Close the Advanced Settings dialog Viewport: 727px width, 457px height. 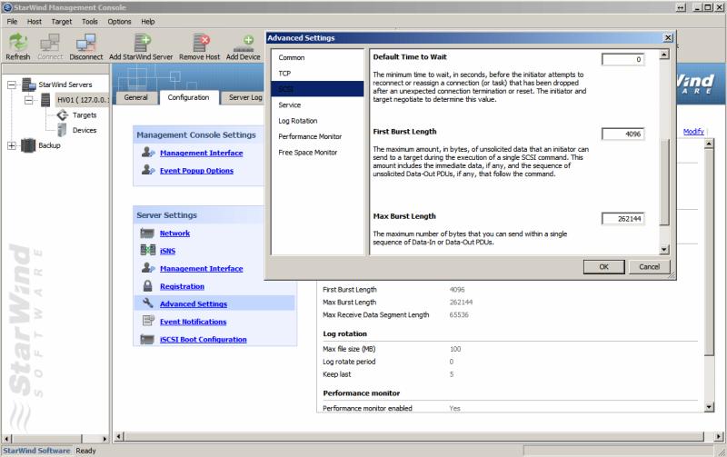click(x=668, y=37)
